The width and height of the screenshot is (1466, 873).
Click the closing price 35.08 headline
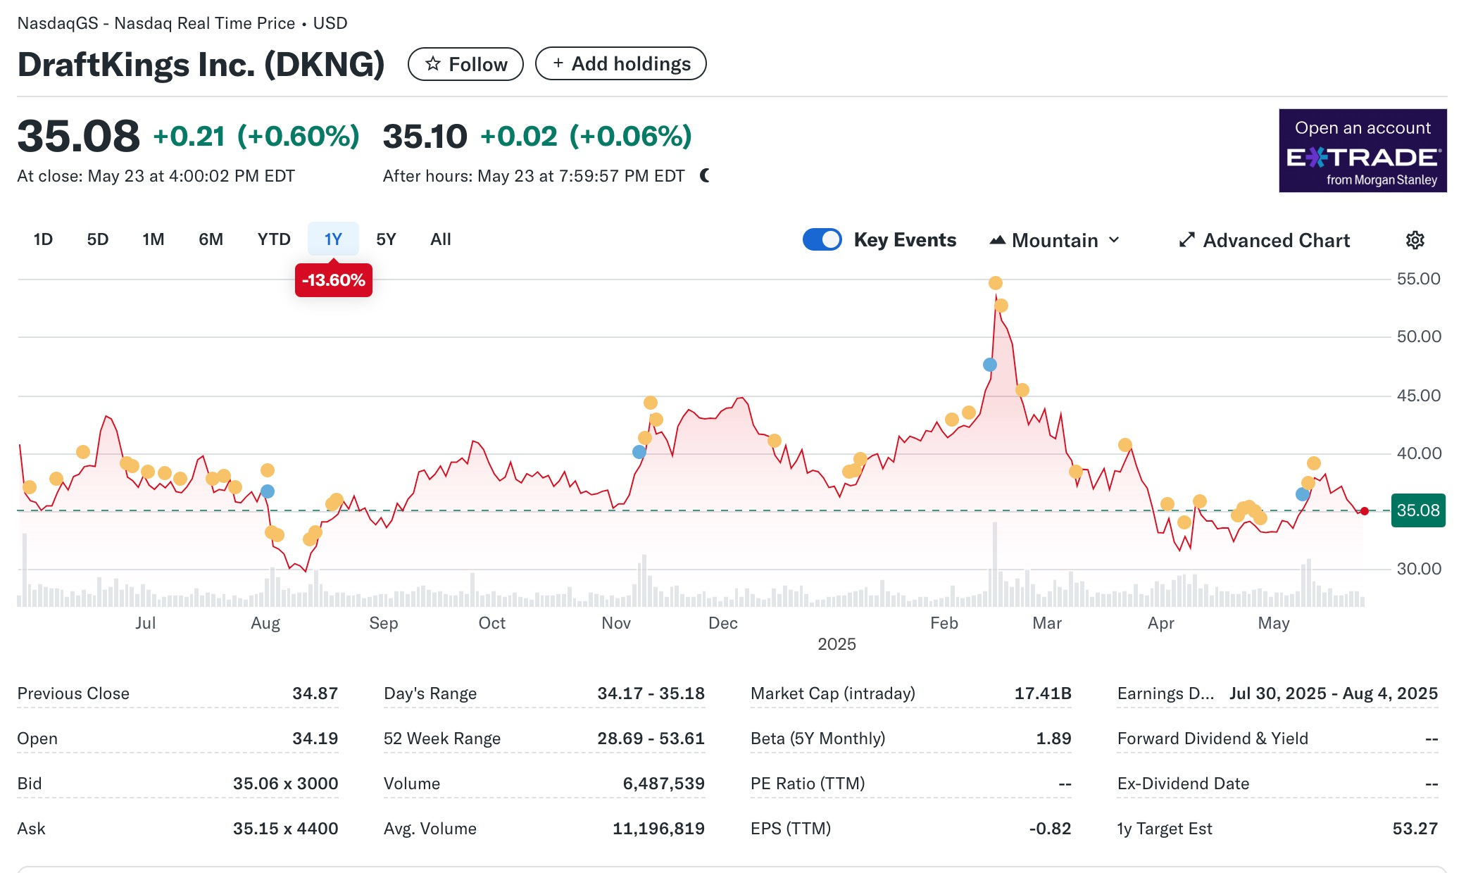click(78, 137)
